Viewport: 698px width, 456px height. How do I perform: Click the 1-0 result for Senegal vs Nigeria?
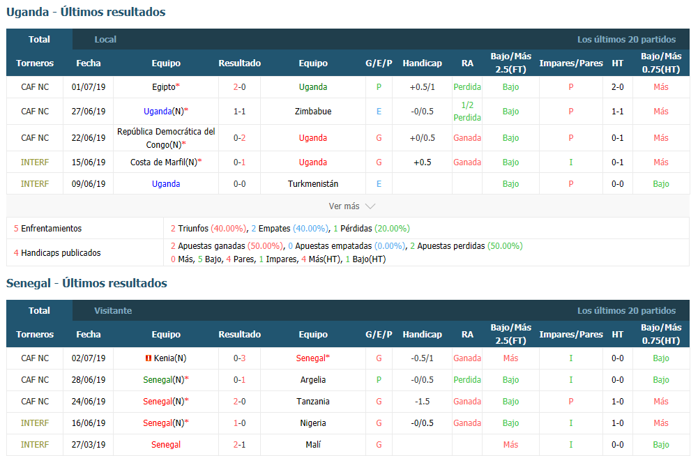tap(239, 423)
